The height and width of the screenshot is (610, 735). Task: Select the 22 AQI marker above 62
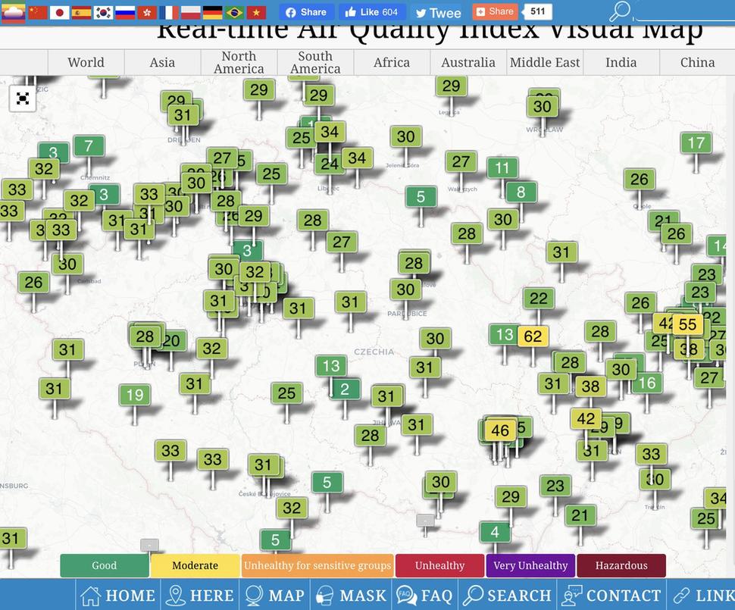(539, 299)
